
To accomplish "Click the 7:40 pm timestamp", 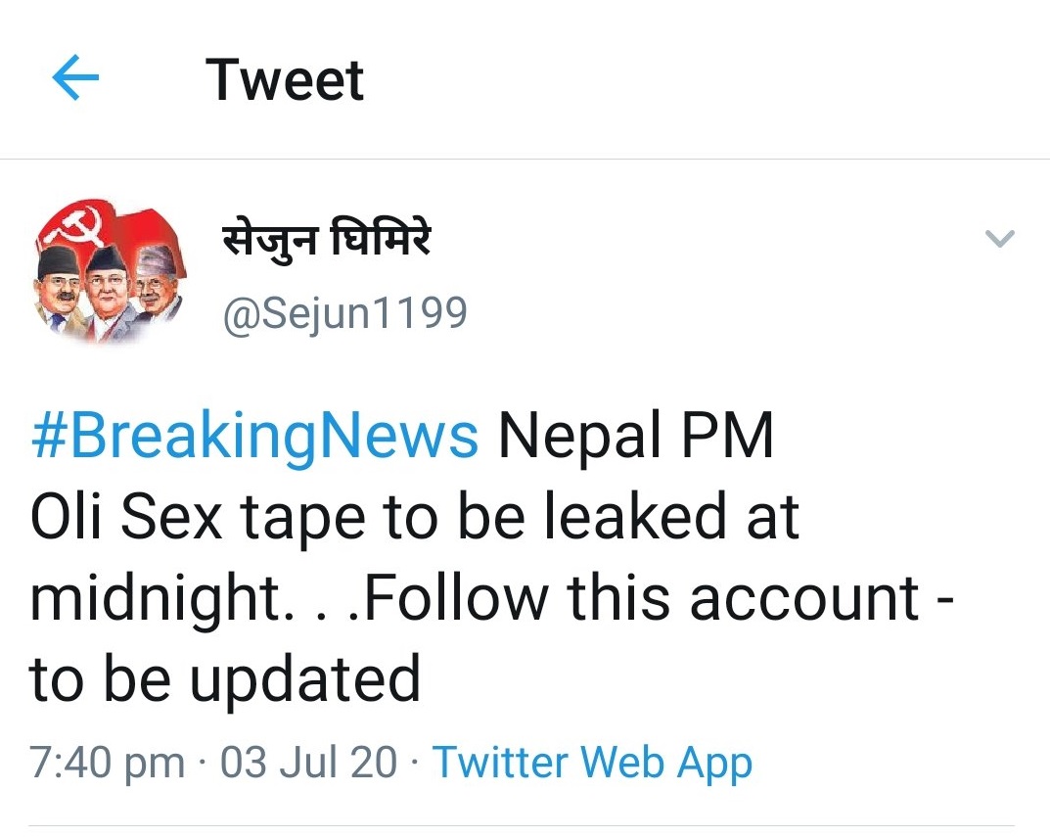I will 108,763.
